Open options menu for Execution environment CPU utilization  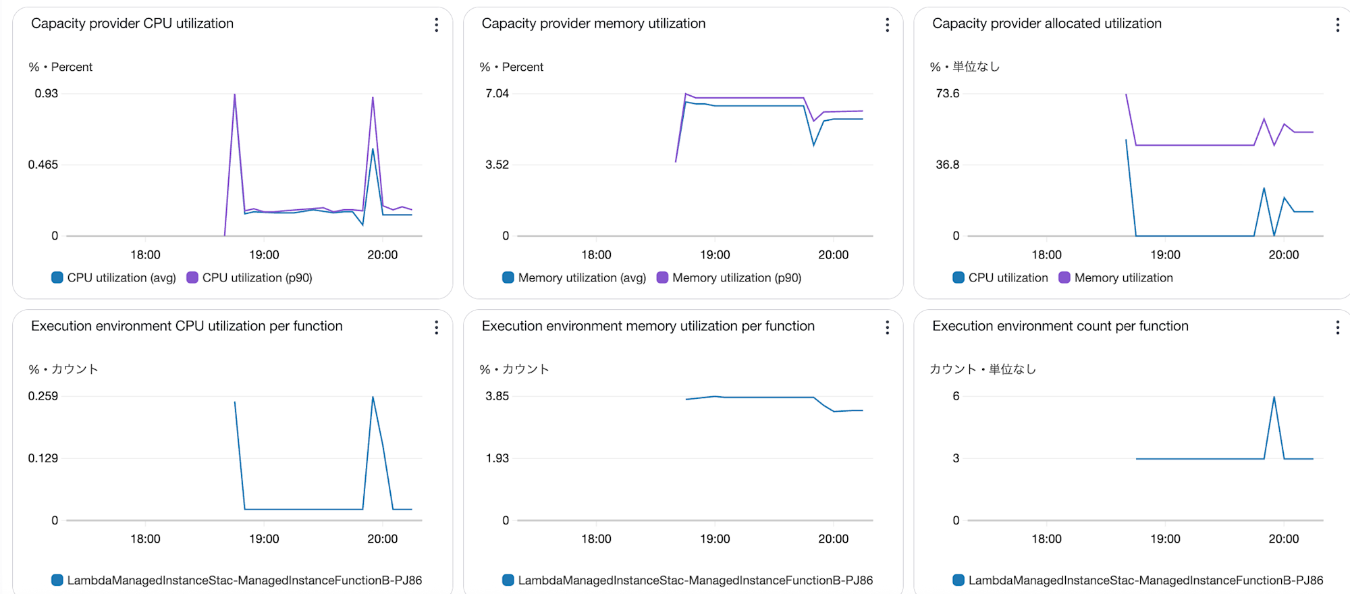(437, 327)
